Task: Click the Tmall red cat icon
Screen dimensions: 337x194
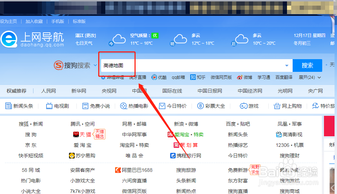Action: click(76, 134)
